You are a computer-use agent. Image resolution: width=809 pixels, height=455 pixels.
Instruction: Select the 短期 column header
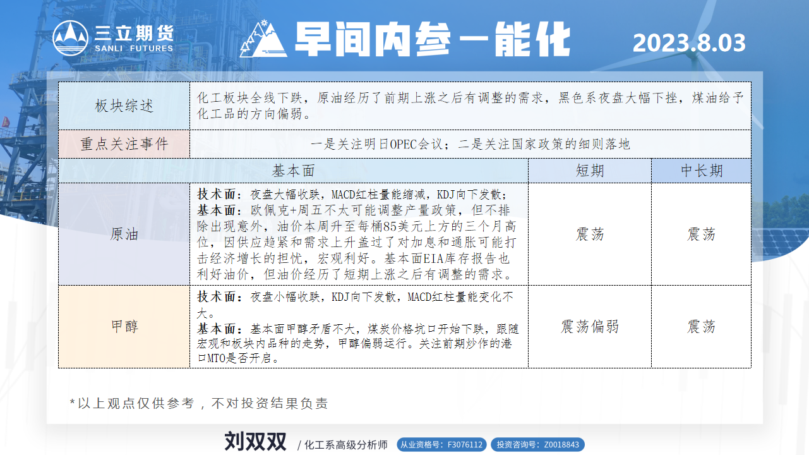pos(589,171)
